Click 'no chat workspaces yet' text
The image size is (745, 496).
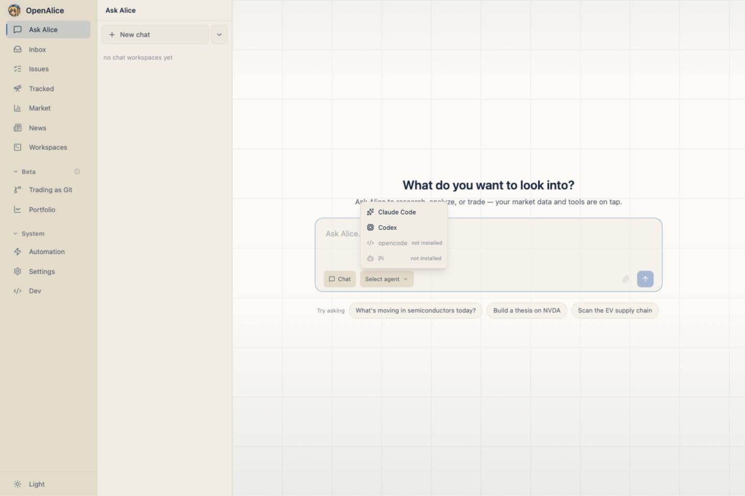[x=138, y=57]
